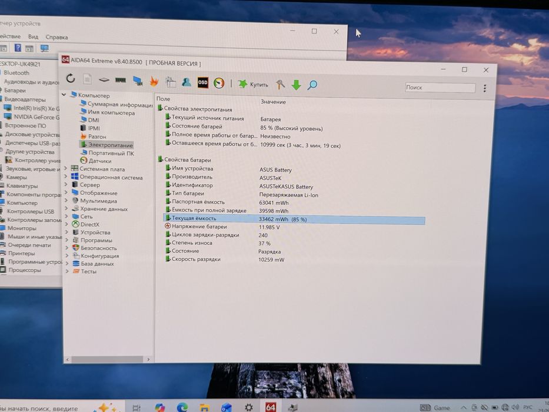The image size is (549, 412).
Task: Select Суммарная информация in the tree
Action: pyautogui.click(x=120, y=104)
